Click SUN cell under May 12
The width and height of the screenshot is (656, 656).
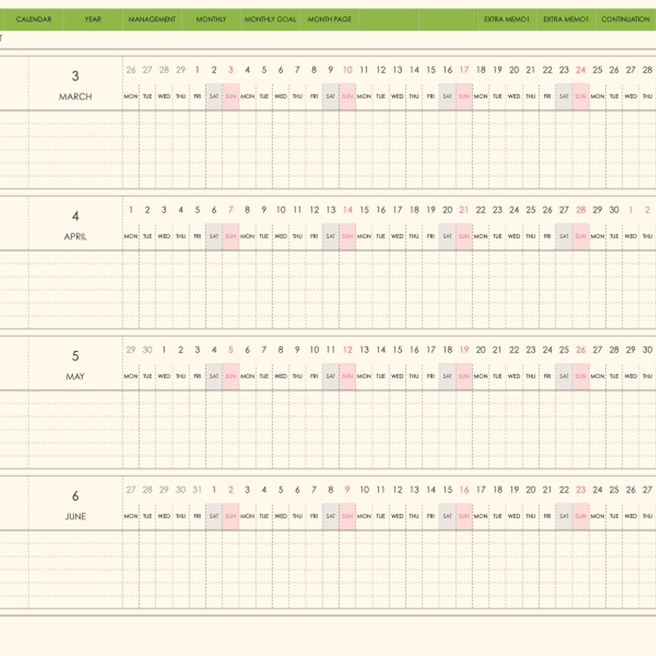pos(347,376)
